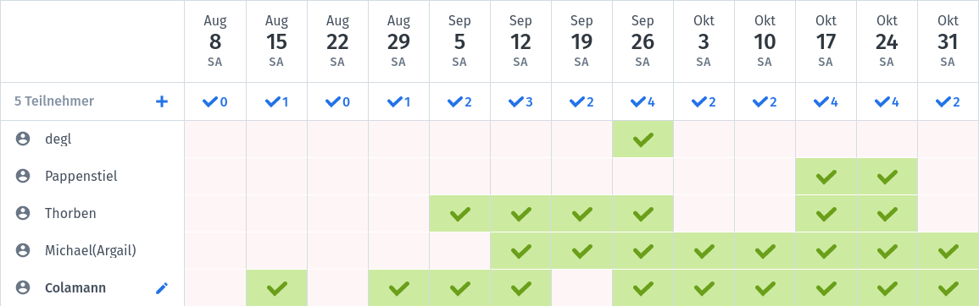Screen dimensions: 979x306
Task: Toggle Colamann's checked cell for Aug 15
Action: (276, 288)
